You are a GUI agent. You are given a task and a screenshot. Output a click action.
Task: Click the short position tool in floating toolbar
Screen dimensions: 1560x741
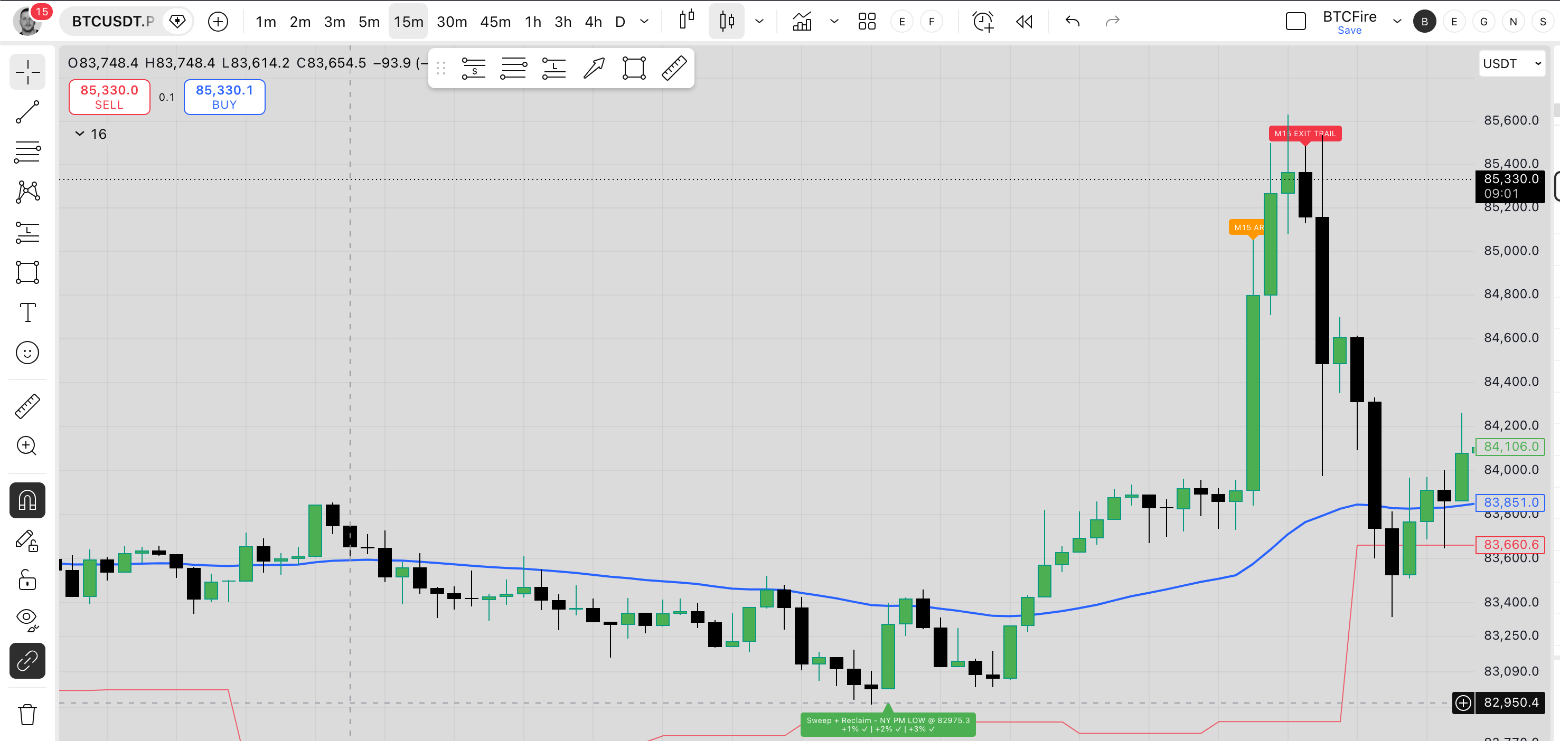473,68
